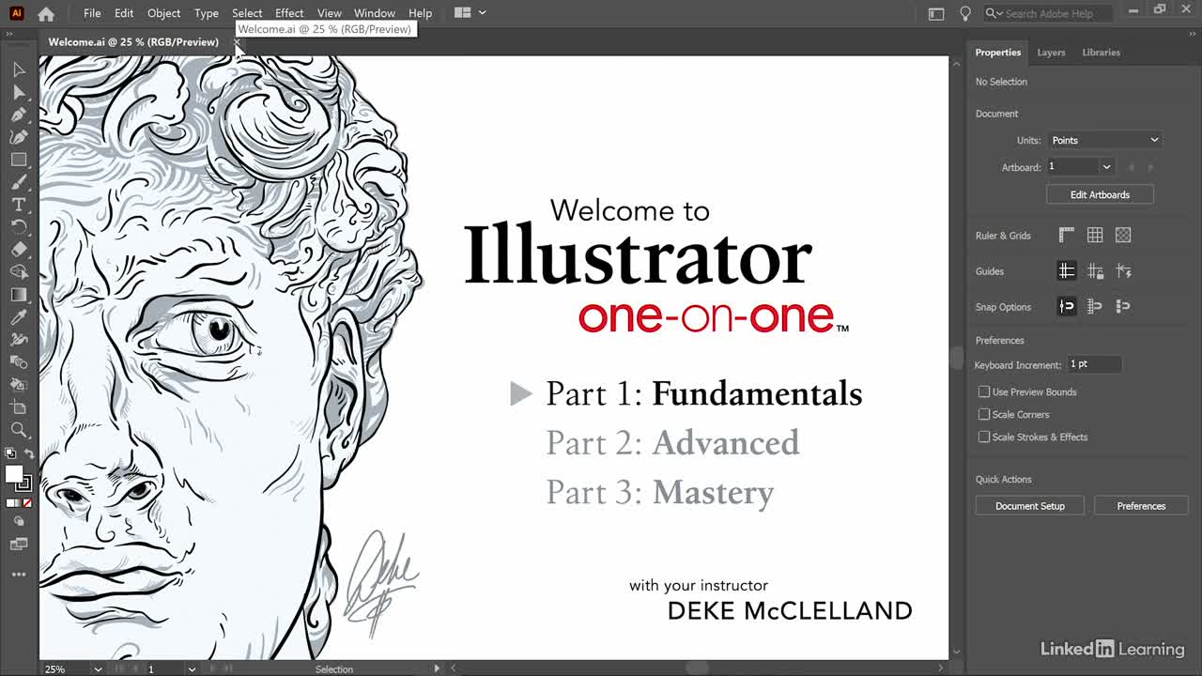Image resolution: width=1202 pixels, height=676 pixels.
Task: Click the Stroke color swatch
Action: pos(24,484)
